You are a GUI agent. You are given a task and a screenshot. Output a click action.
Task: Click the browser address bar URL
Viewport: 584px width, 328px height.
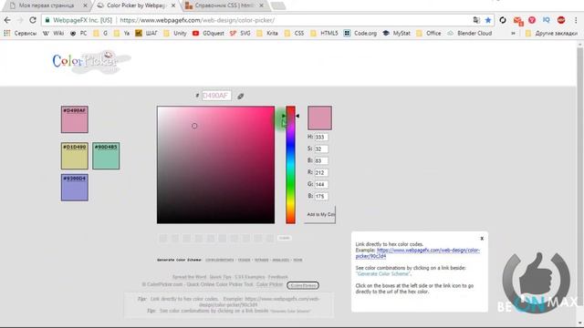197,20
